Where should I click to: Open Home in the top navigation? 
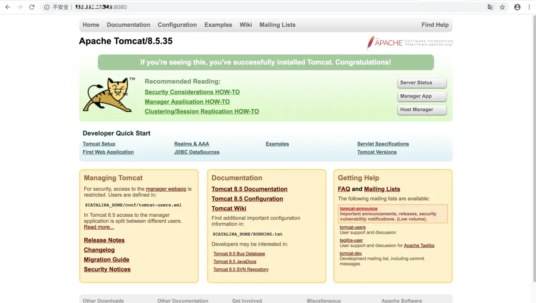coord(91,25)
